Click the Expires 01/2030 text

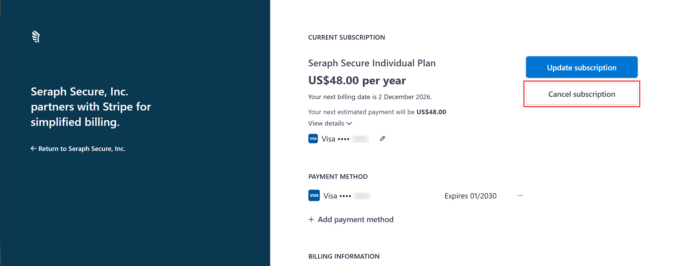coord(470,196)
